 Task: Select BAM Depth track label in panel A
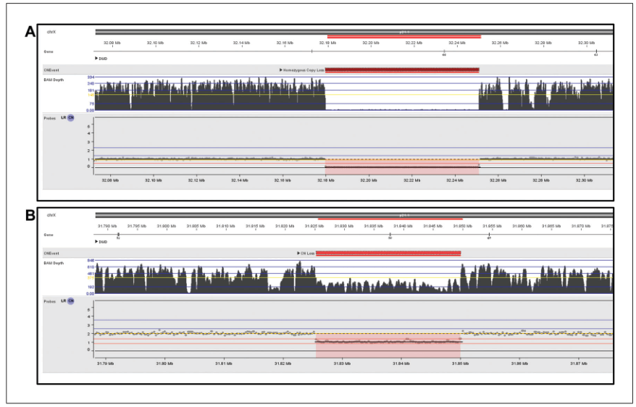coord(54,77)
